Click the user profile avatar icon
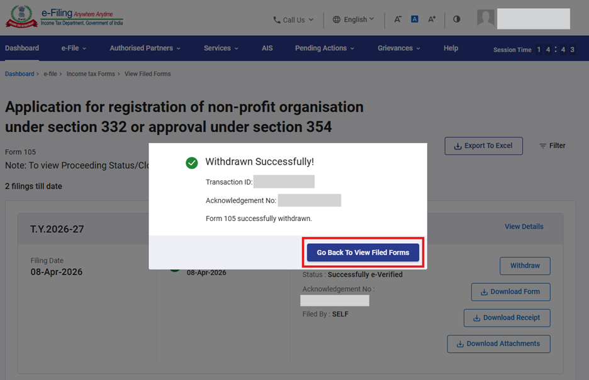The height and width of the screenshot is (380, 589). point(485,19)
